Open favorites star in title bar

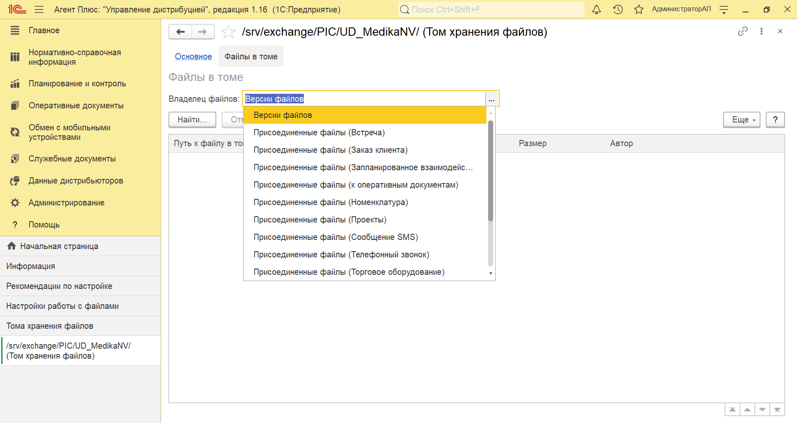(639, 9)
